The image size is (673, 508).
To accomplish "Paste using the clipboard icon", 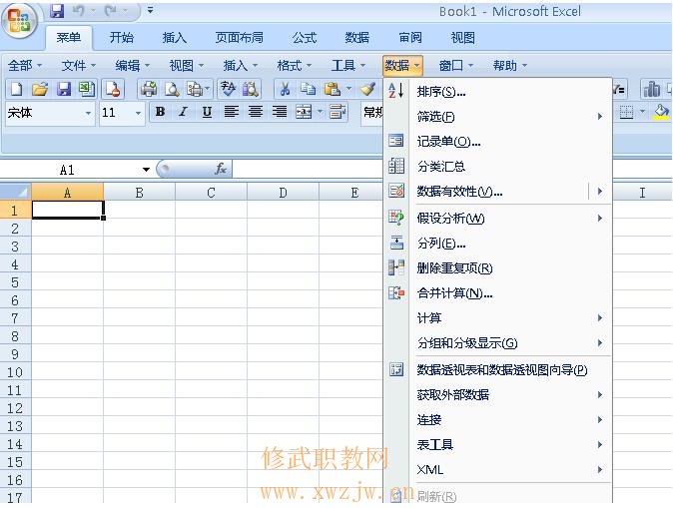I will (x=333, y=89).
